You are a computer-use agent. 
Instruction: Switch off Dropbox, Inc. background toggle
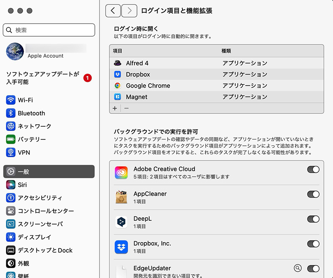coord(313,244)
